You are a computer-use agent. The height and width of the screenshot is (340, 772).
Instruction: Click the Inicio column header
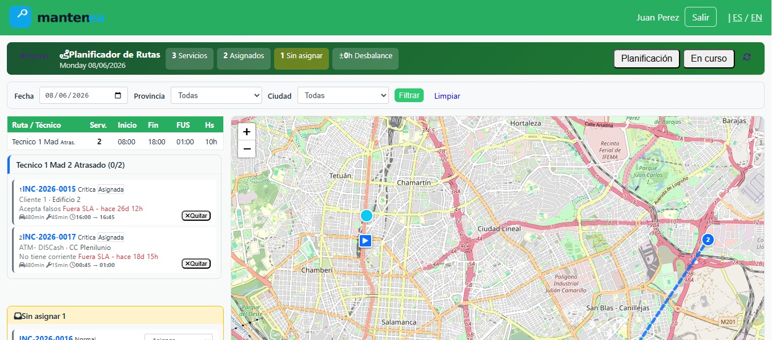(x=127, y=124)
